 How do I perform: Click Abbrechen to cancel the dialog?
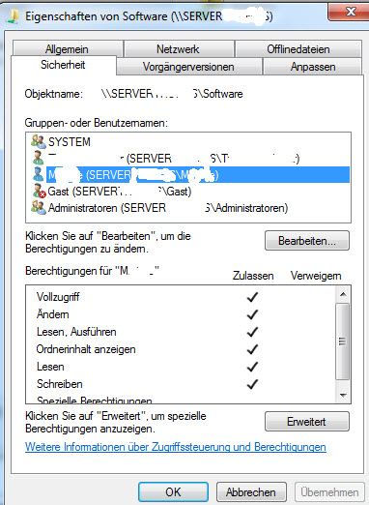pyautogui.click(x=251, y=492)
